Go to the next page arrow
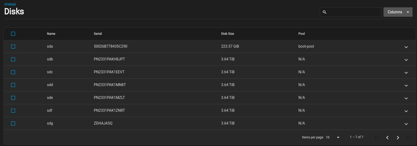 tap(398, 138)
